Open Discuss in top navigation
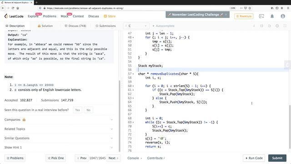The height and width of the screenshot is (164, 291). click(x=94, y=16)
